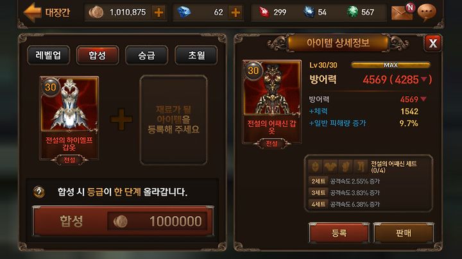Screen dimensions: 462x259
Task: Open the 초월 tab
Action: tap(196, 55)
